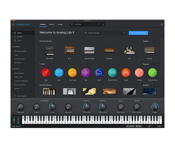Screen dimensions: 175x148
Task: Select the Strings type icon
Action: (x=139, y=72)
